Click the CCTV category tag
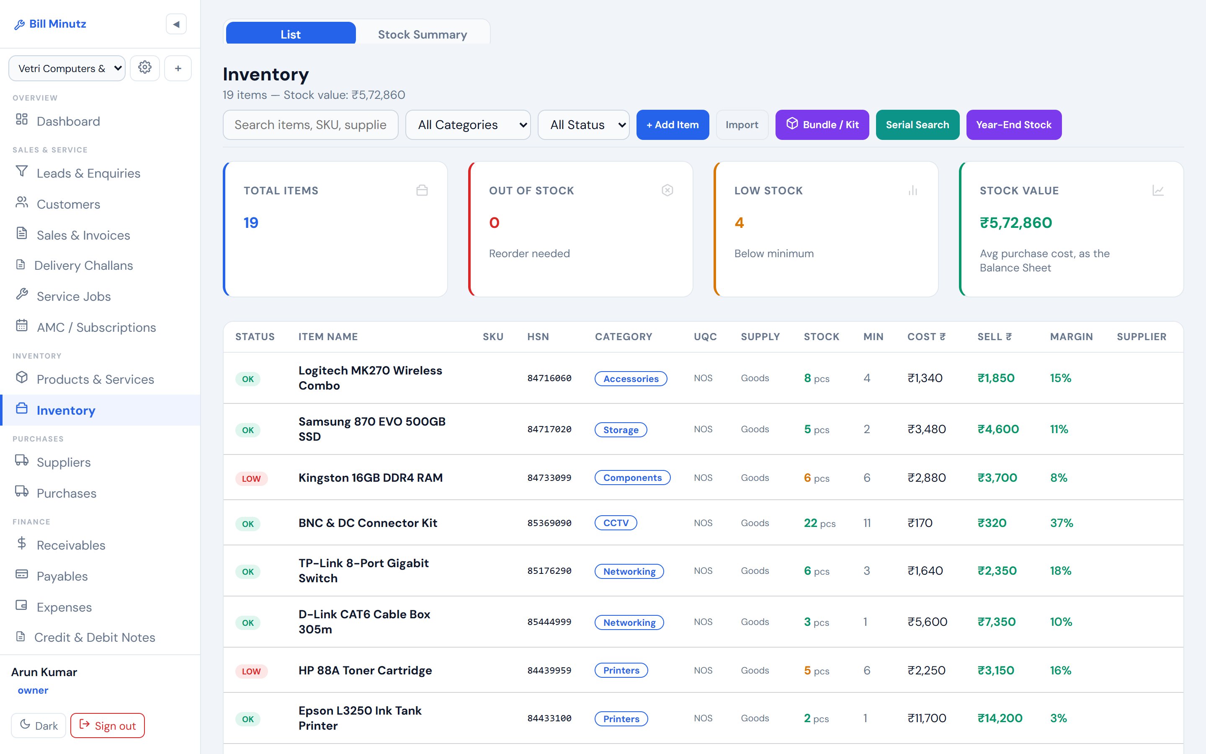 (616, 523)
